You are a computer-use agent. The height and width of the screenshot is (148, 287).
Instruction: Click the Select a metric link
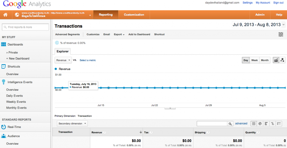(88, 60)
